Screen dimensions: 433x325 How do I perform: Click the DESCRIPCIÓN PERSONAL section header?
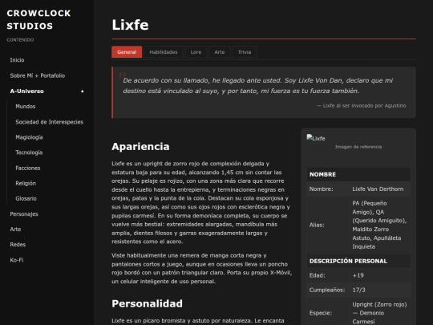coord(358,261)
